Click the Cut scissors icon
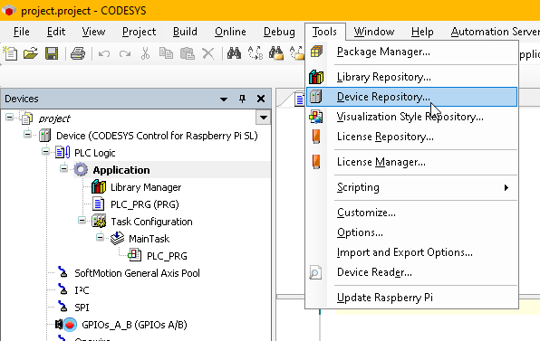Screen dimensions: 540x341 click(x=145, y=53)
